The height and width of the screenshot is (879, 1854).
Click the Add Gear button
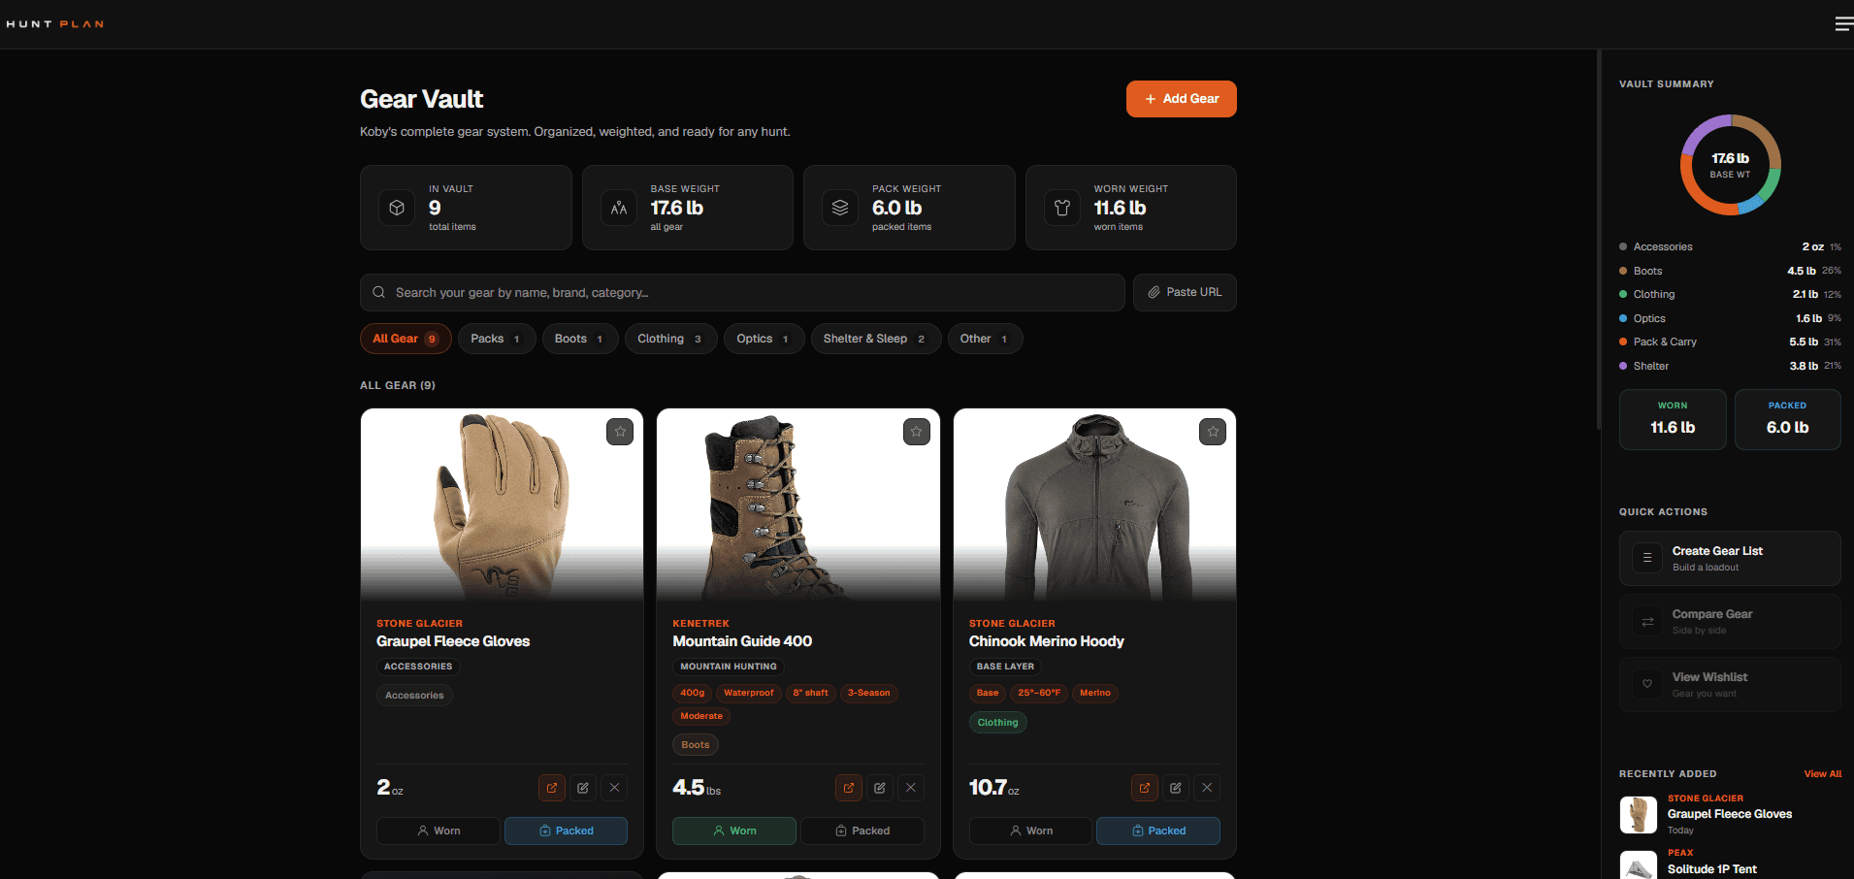pos(1182,99)
